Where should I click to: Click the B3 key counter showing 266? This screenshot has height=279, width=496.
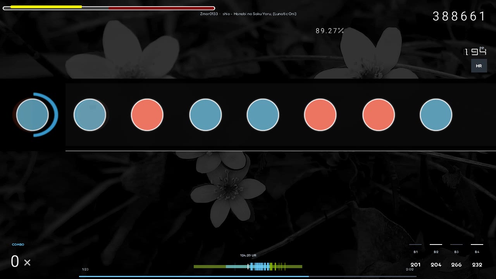tap(456, 256)
